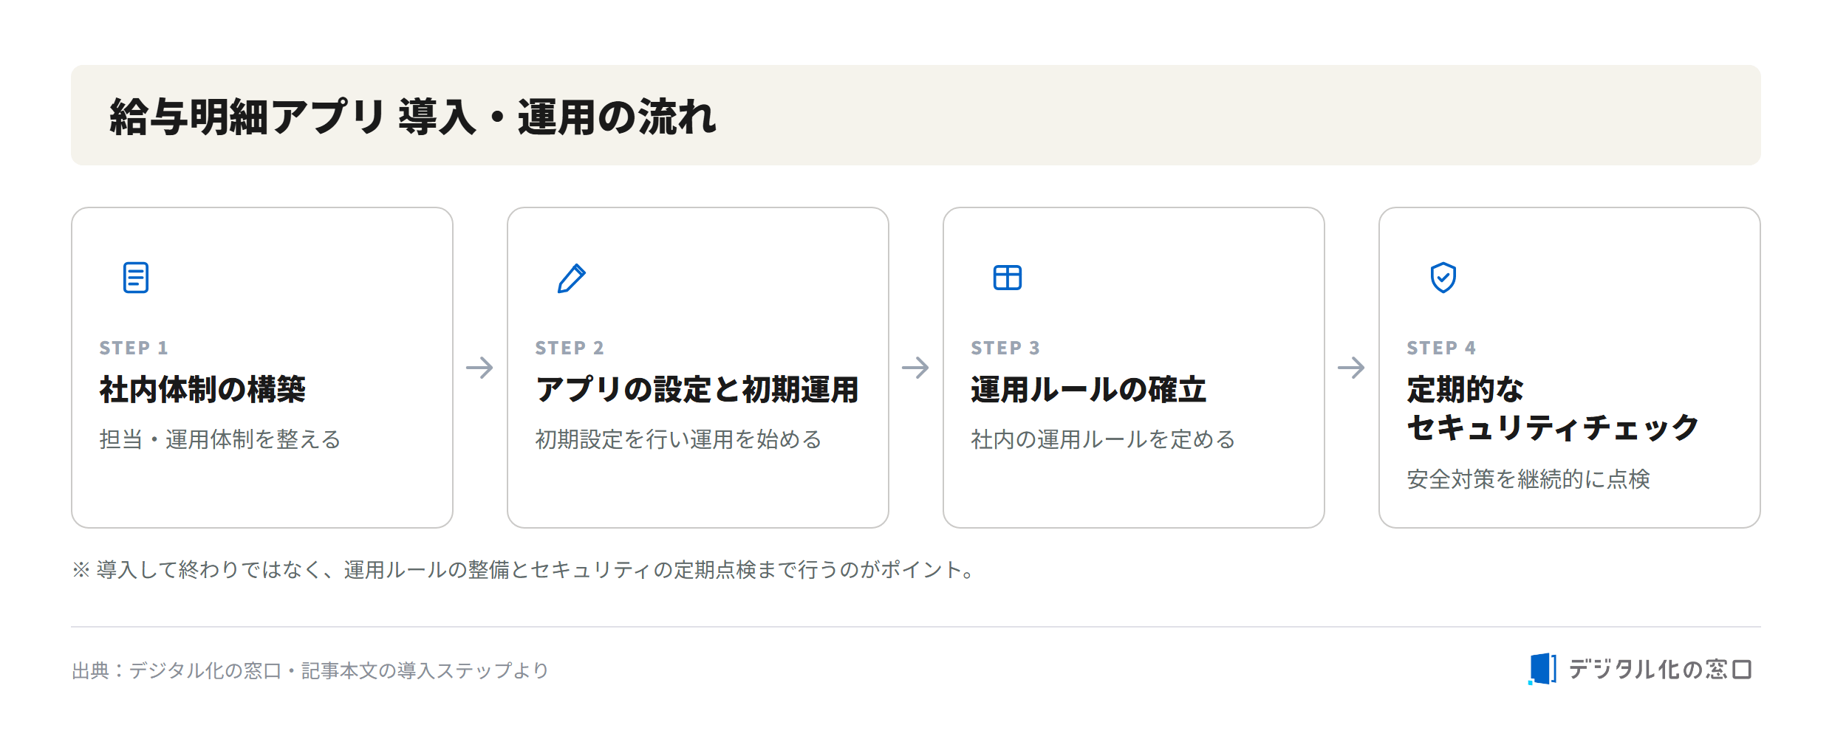This screenshot has height=756, width=1832.
Task: Select the 定期的なセキュリティチェック heading
Action: tap(1553, 408)
